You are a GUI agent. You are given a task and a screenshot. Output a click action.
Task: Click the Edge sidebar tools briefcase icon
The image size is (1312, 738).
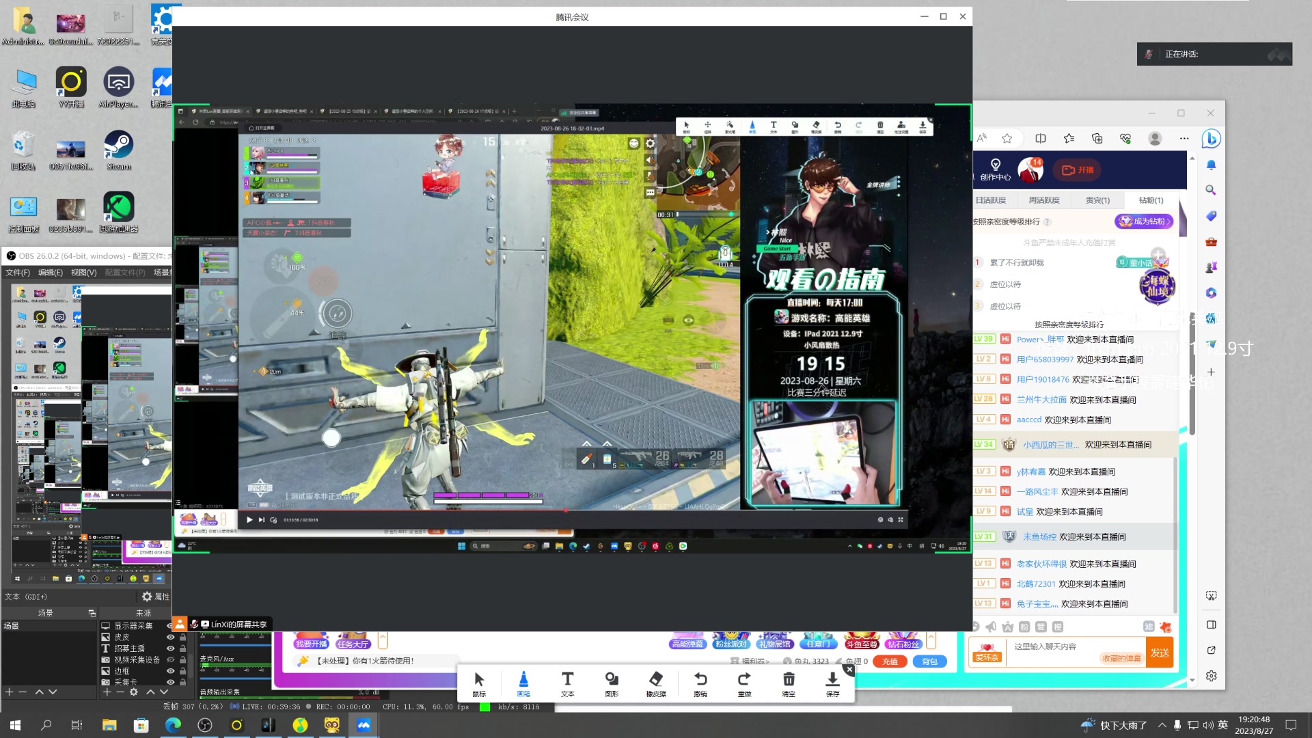[x=1211, y=241]
